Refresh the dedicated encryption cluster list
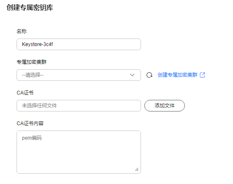The width and height of the screenshot is (233, 184). click(x=149, y=75)
